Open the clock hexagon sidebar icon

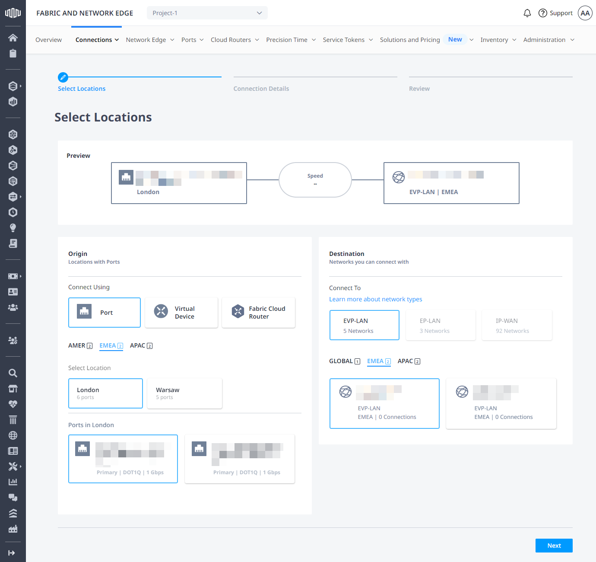click(x=13, y=212)
